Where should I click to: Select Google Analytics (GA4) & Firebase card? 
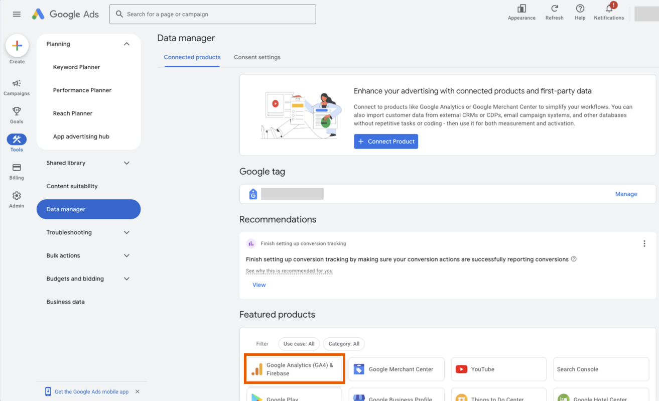click(295, 369)
